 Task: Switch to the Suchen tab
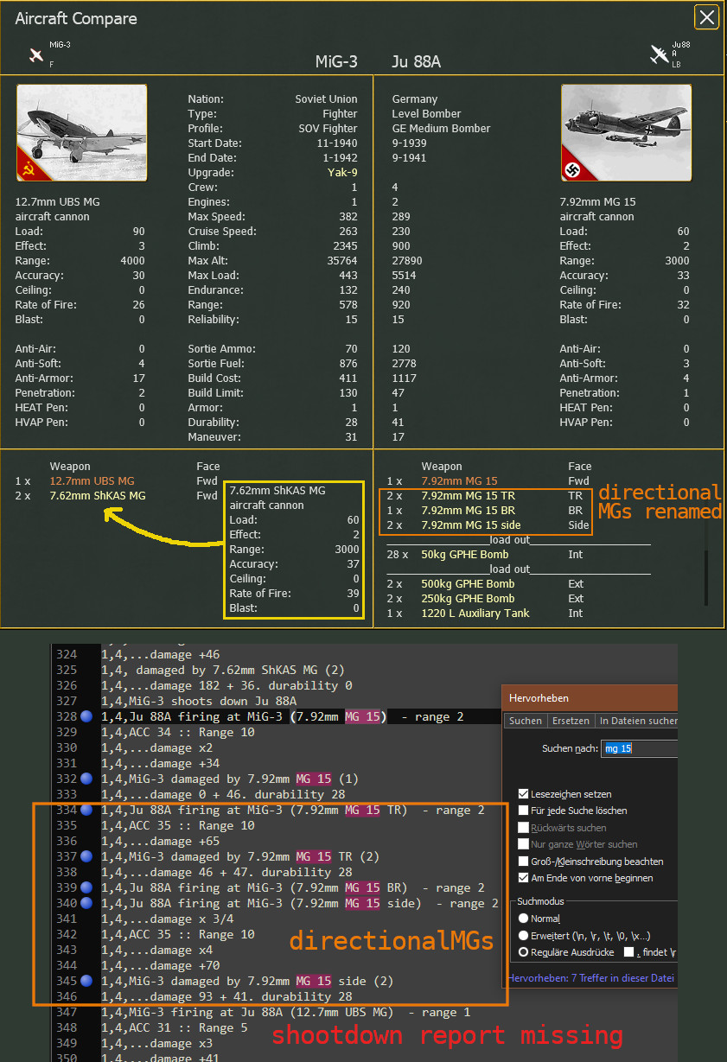[x=526, y=721]
